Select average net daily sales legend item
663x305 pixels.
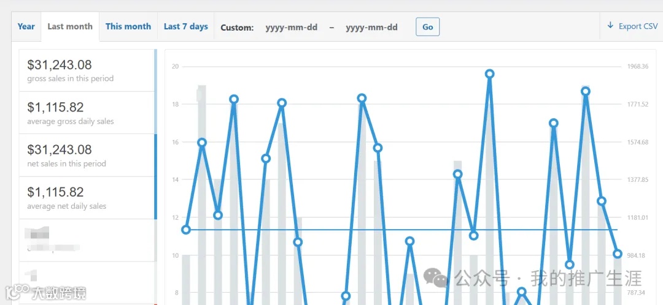tap(87, 198)
